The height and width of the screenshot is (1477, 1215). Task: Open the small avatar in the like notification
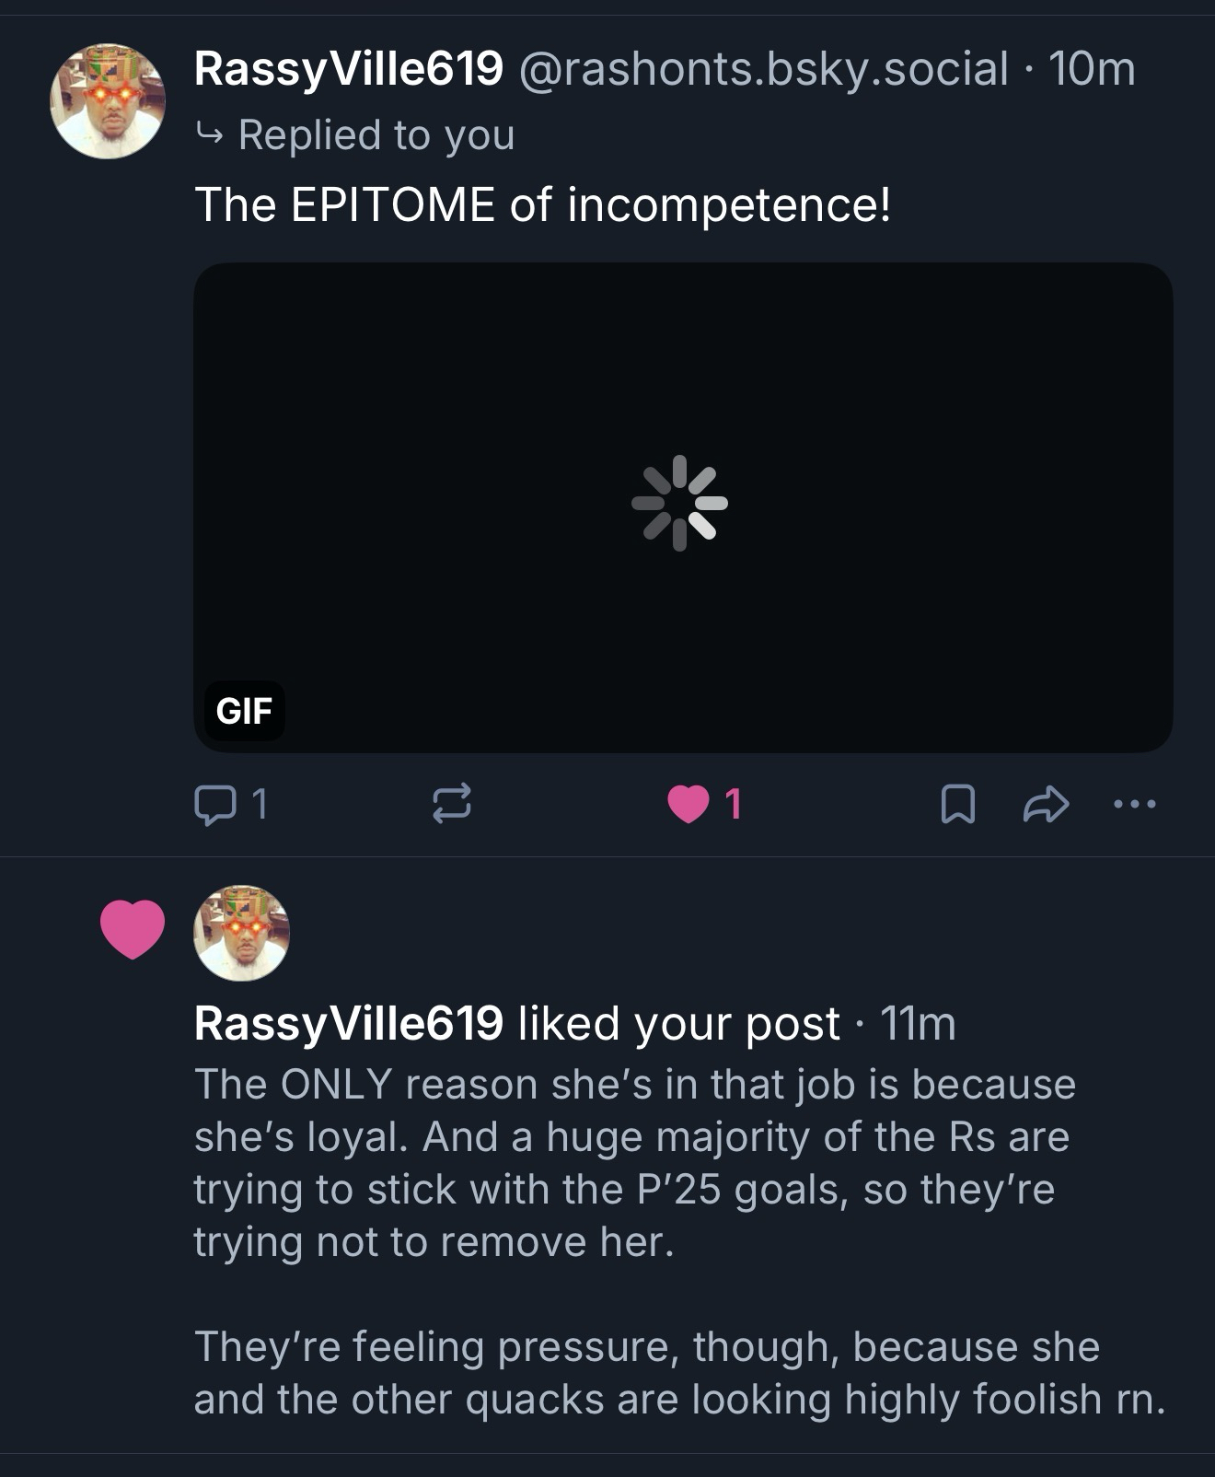click(x=241, y=933)
